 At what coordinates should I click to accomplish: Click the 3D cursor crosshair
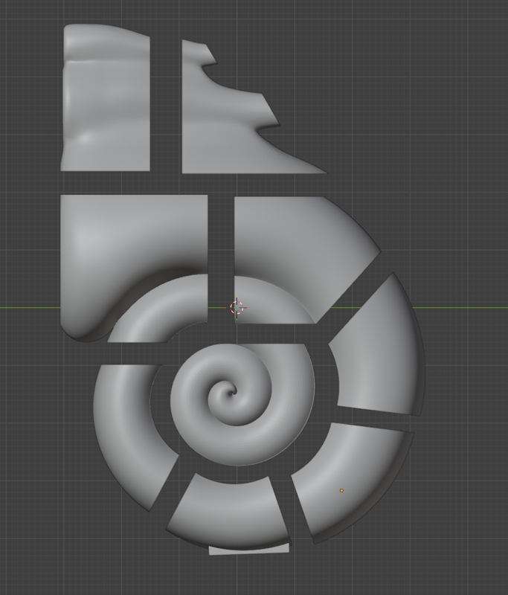pos(237,308)
